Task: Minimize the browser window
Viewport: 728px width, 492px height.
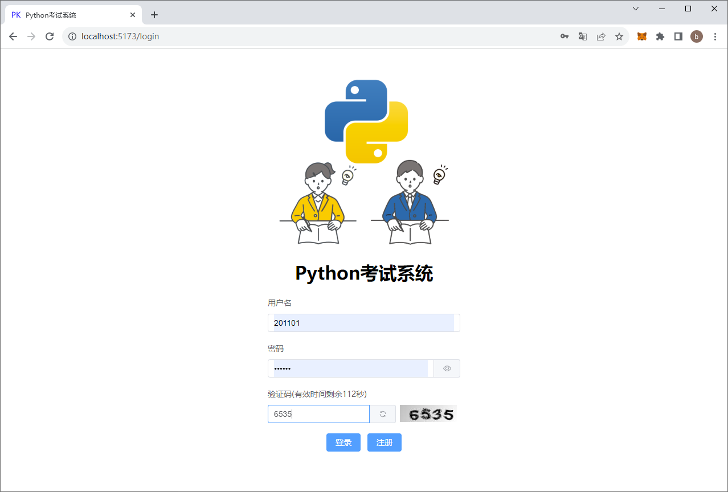Action: coord(662,9)
